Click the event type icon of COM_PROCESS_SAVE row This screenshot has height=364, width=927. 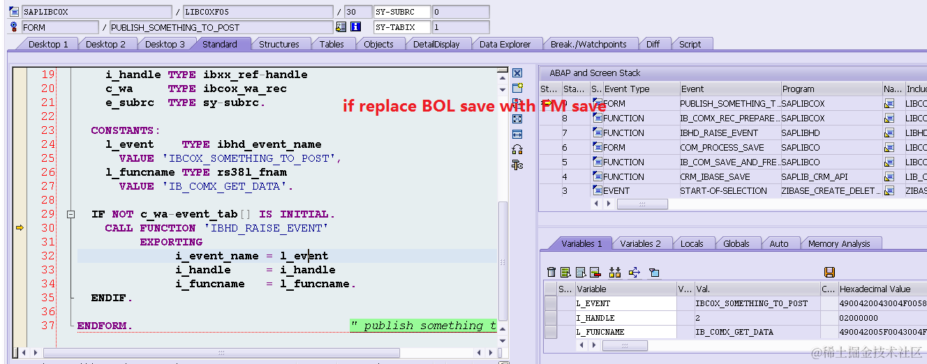coord(598,147)
